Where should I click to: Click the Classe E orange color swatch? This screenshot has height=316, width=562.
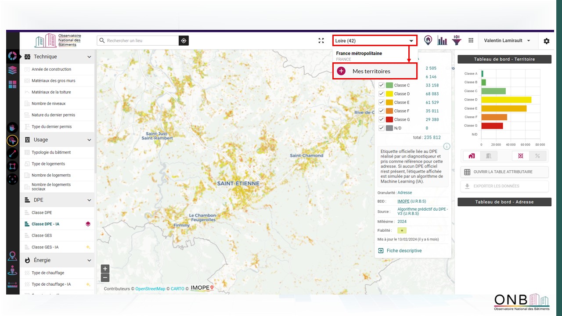click(x=389, y=102)
